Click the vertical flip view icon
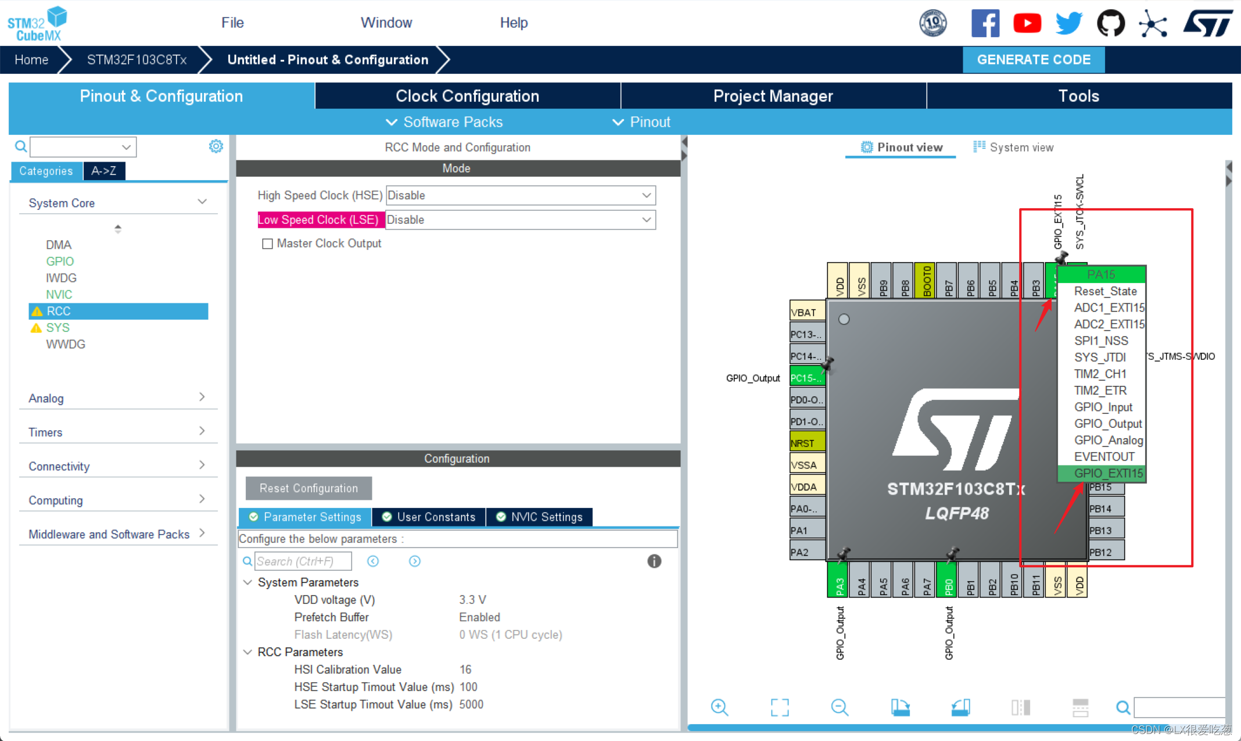1241x741 pixels. click(1021, 707)
